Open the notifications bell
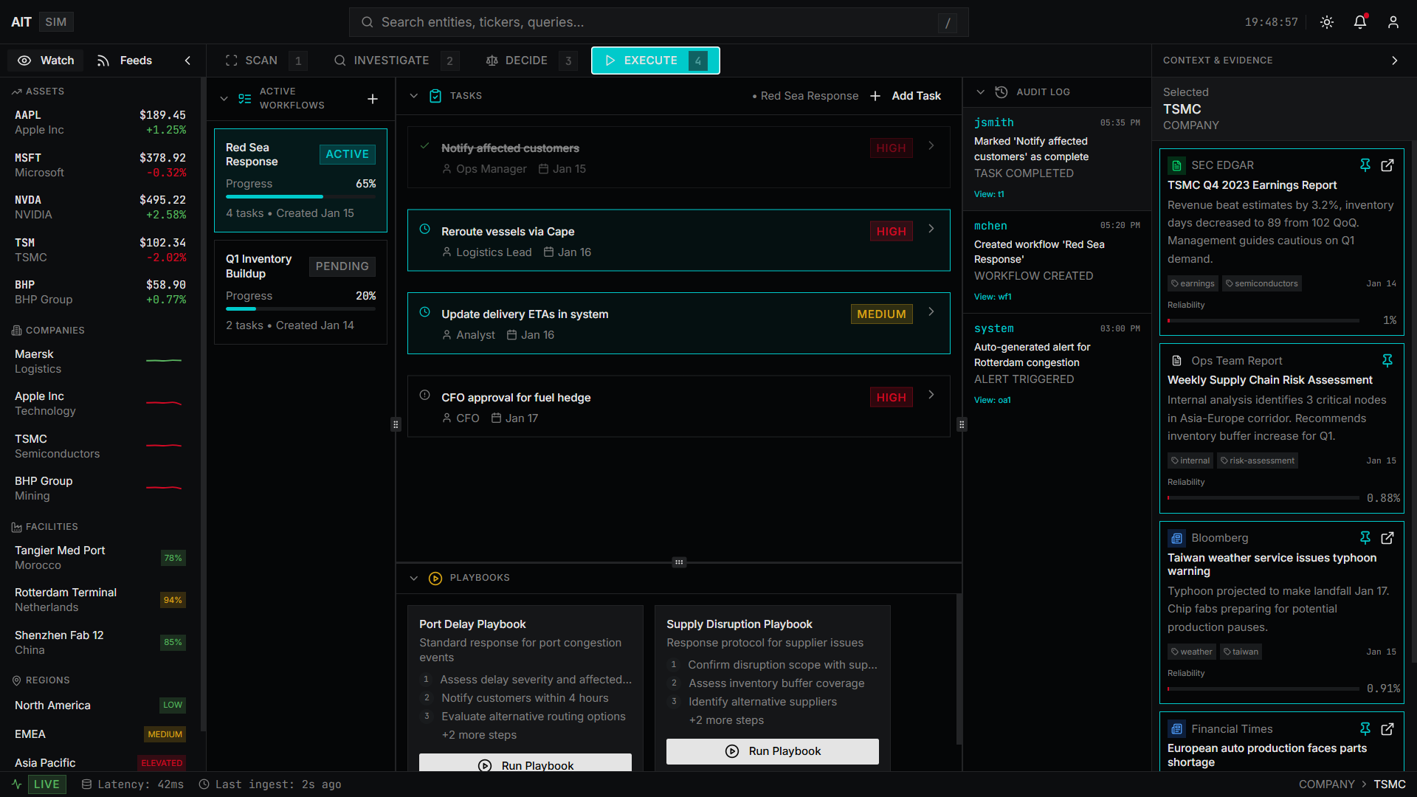This screenshot has width=1417, height=797. (x=1360, y=22)
